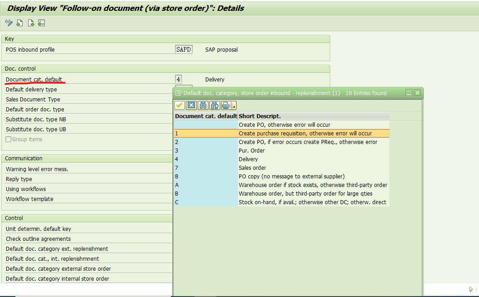Click the Short Descript. column header
The width and height of the screenshot is (479, 297).
(313, 116)
